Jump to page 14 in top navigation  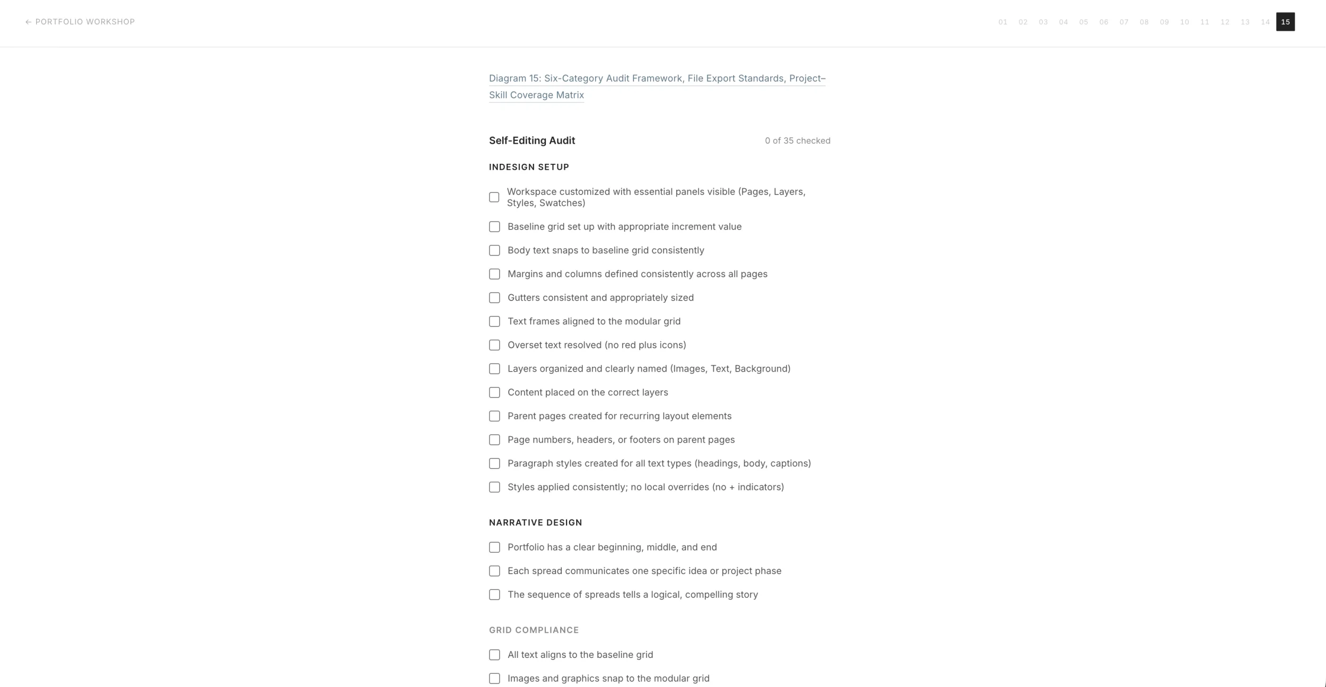pos(1265,22)
